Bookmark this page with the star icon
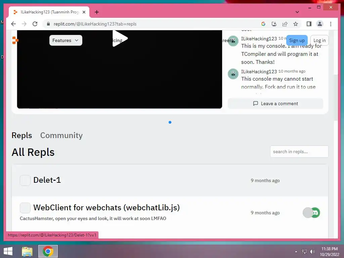 pyautogui.click(x=296, y=24)
